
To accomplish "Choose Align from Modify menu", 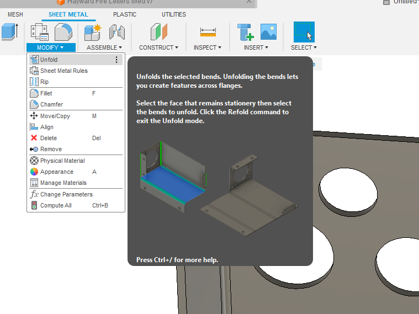I will pyautogui.click(x=76, y=127).
